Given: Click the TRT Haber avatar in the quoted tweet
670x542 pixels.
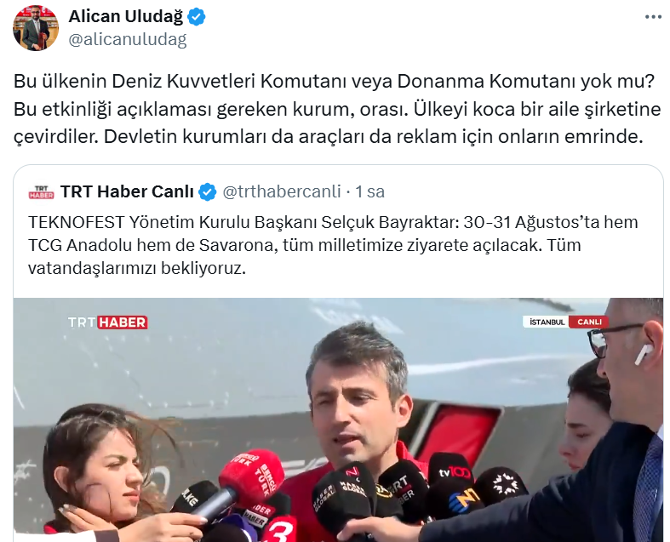Looking at the screenshot, I should [42, 192].
